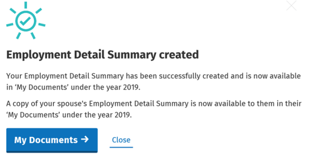312x157 pixels.
Task: Click the 'successfully created' confirmation sentence
Action: (x=153, y=82)
